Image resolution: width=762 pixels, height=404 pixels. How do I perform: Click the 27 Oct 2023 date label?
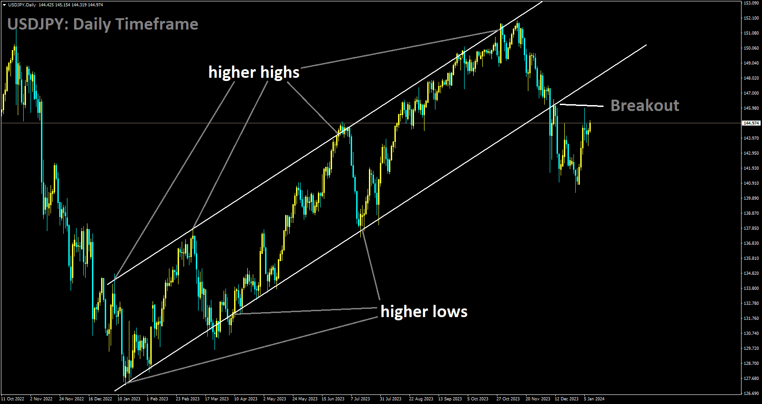508,399
